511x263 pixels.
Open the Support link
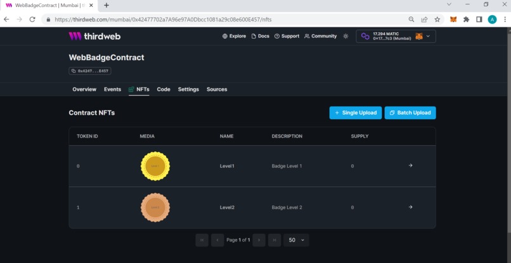point(287,36)
